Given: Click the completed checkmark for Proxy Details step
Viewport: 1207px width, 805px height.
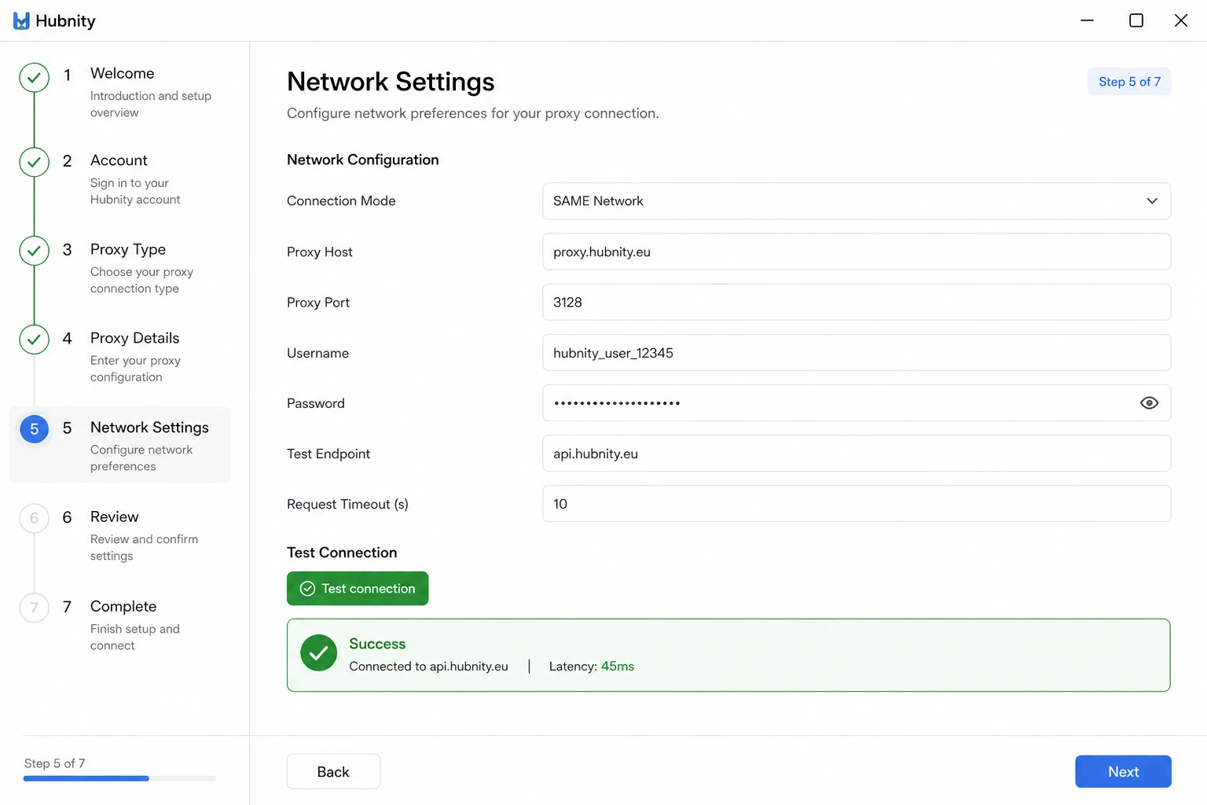Looking at the screenshot, I should 34,340.
